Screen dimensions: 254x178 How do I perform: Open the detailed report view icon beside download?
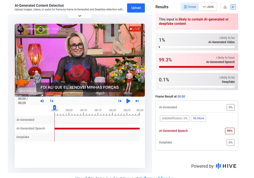click(x=233, y=7)
